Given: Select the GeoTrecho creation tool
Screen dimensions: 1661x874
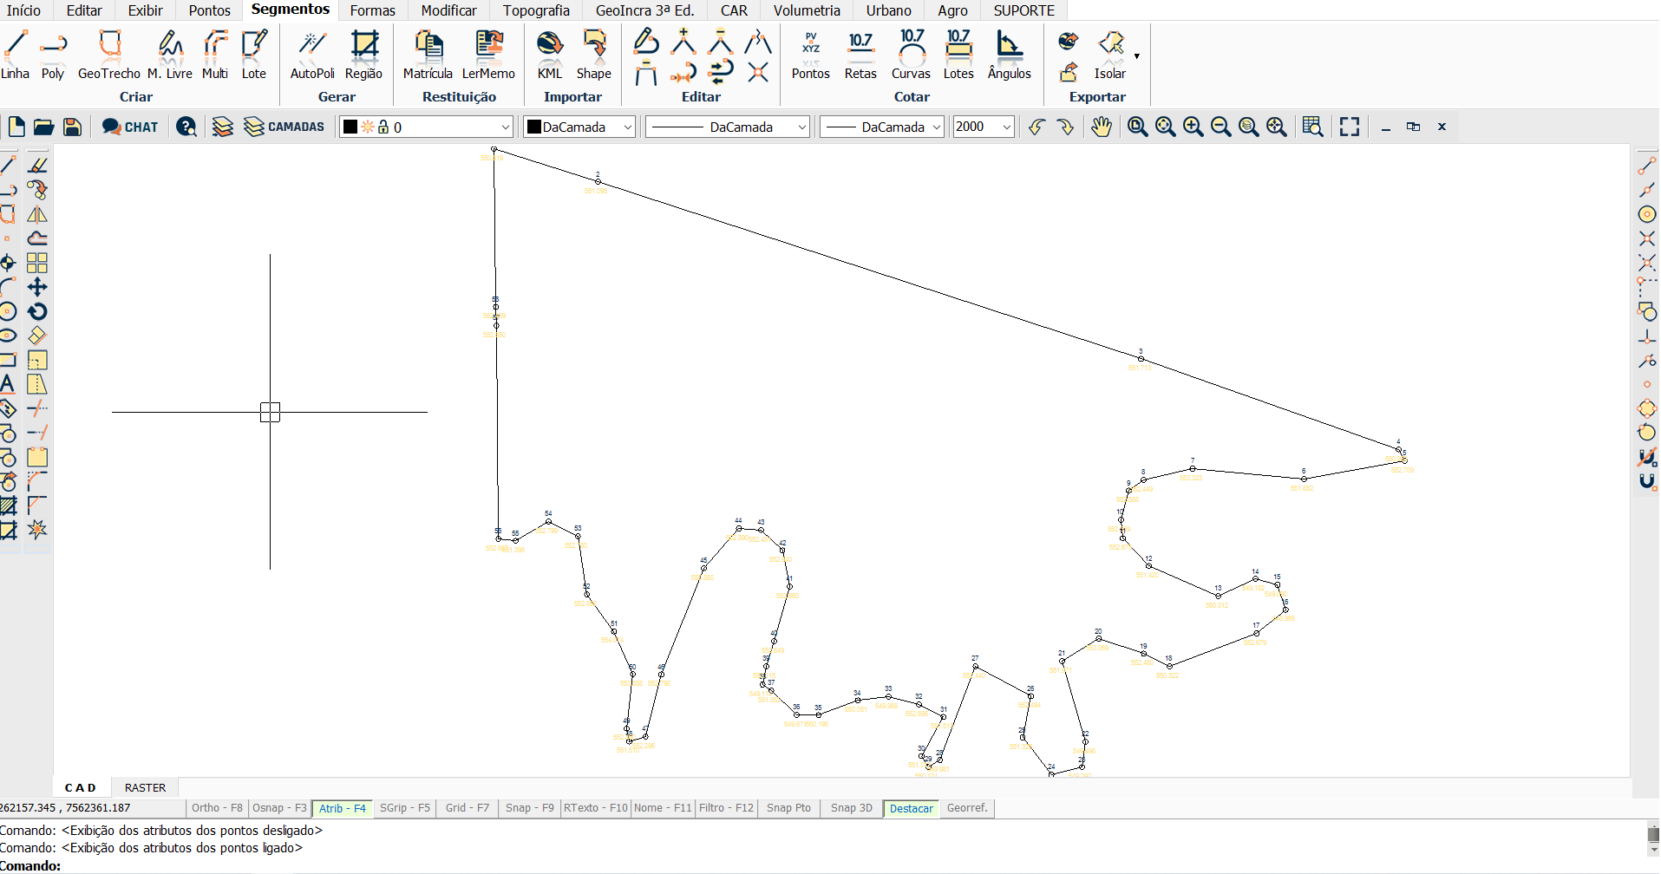Looking at the screenshot, I should tap(109, 55).
